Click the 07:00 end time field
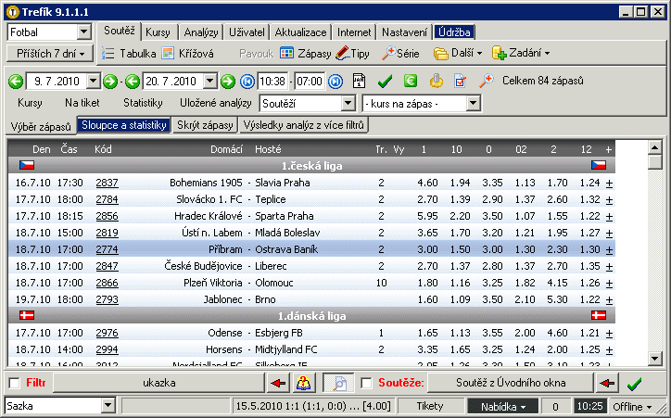Image resolution: width=671 pixels, height=418 pixels. (x=310, y=82)
